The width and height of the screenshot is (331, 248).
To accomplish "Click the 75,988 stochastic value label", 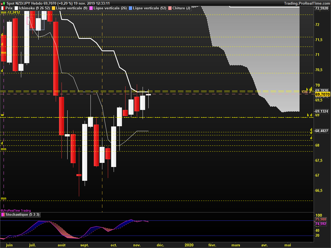I will click(321, 220).
